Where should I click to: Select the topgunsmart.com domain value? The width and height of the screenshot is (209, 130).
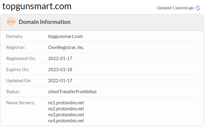pos(65,36)
